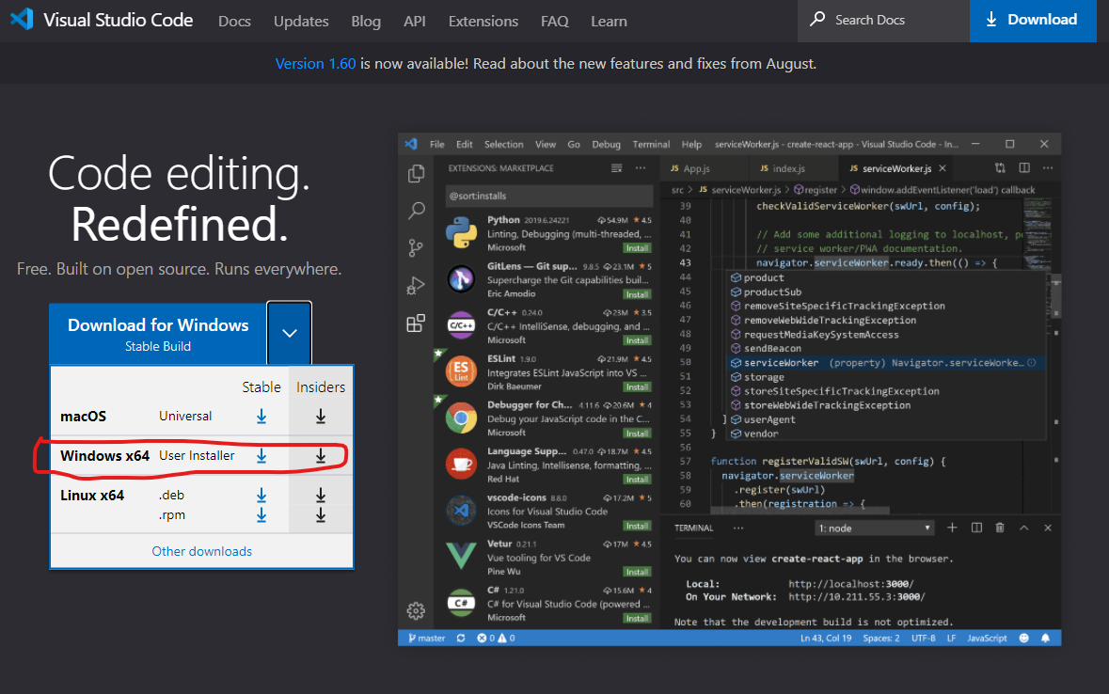1109x694 pixels.
Task: Click the kill terminal trash icon
Action: pos(1000,528)
